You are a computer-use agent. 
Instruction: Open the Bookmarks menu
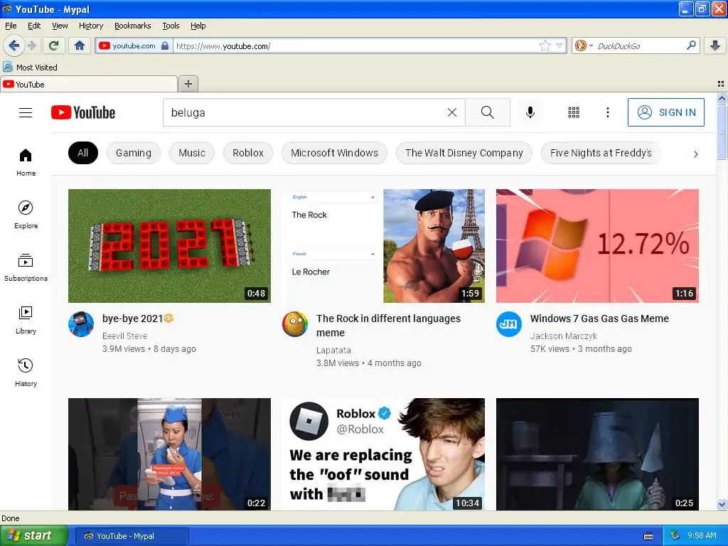pos(132,26)
